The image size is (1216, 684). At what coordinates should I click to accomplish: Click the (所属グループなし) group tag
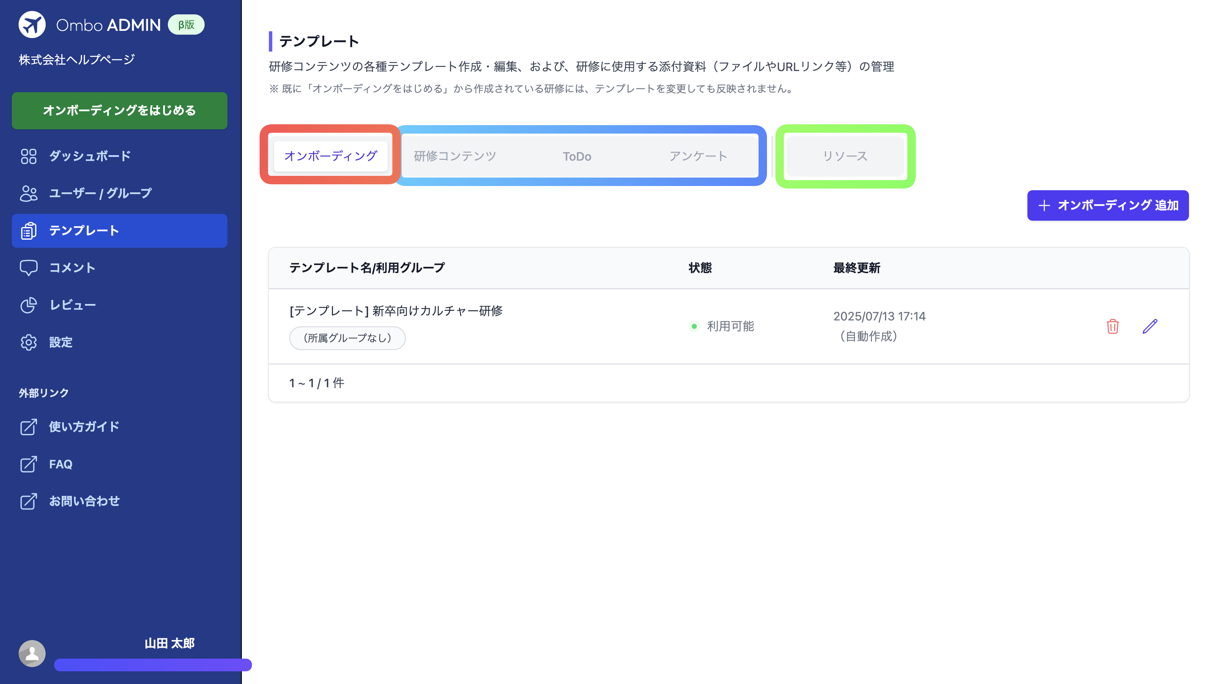(x=348, y=338)
